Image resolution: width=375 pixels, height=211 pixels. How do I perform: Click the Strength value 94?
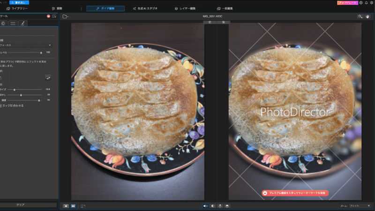click(x=49, y=100)
